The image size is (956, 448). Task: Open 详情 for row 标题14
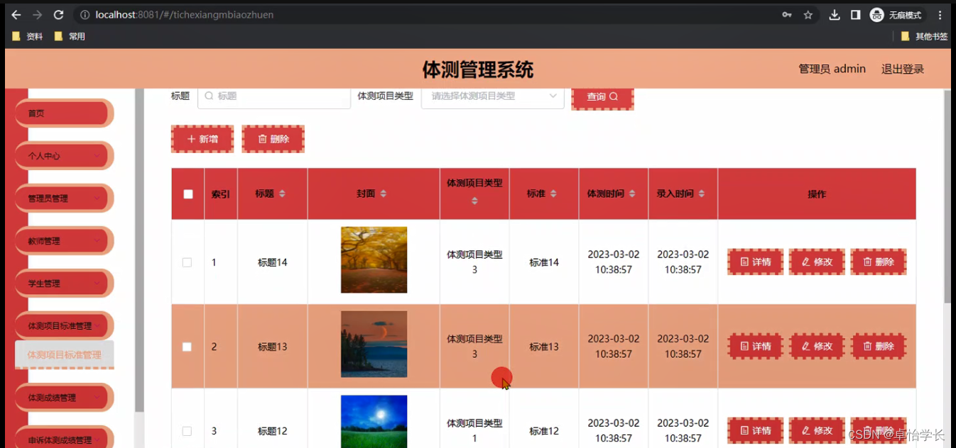tap(756, 262)
